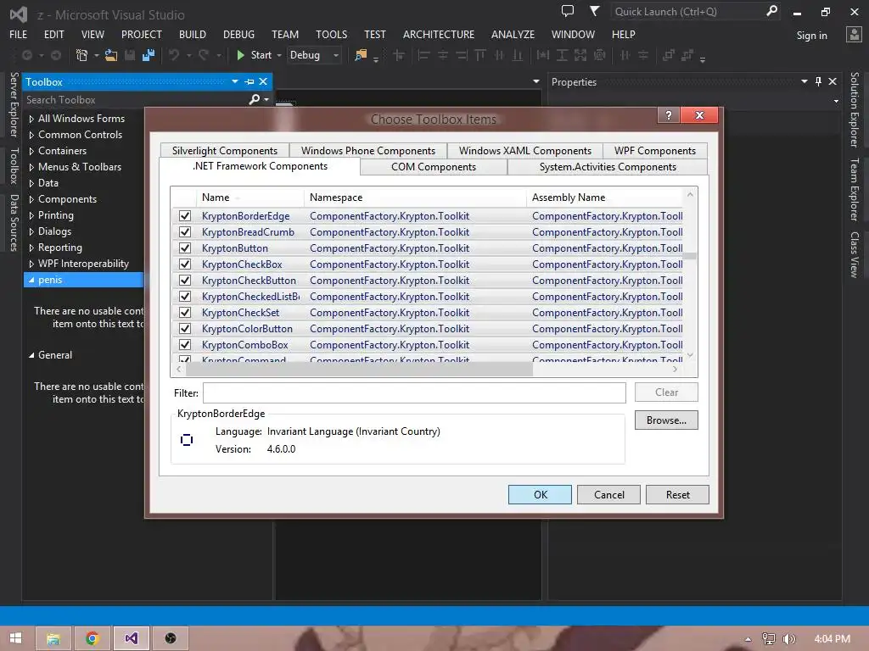Screen dimensions: 869x651
Task: Click the notifications flag icon in title bar
Action: click(594, 11)
